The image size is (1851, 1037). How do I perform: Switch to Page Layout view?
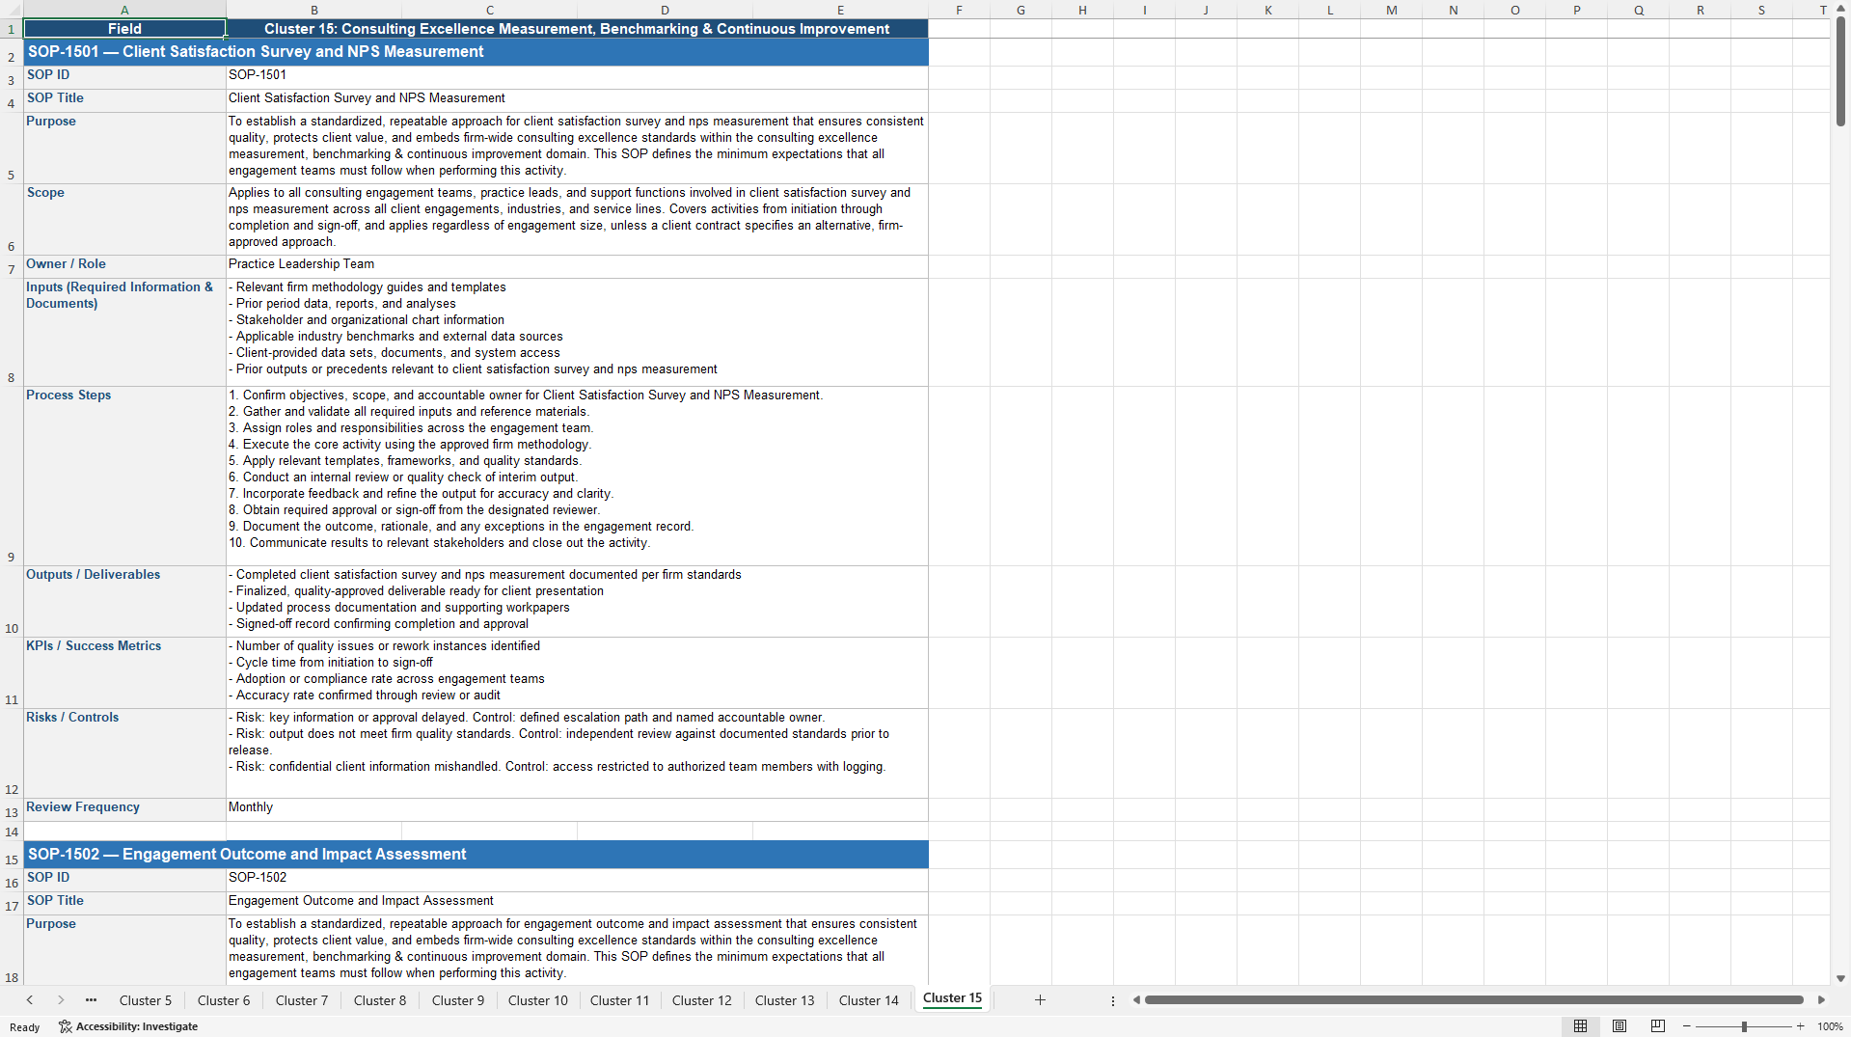(x=1620, y=1026)
